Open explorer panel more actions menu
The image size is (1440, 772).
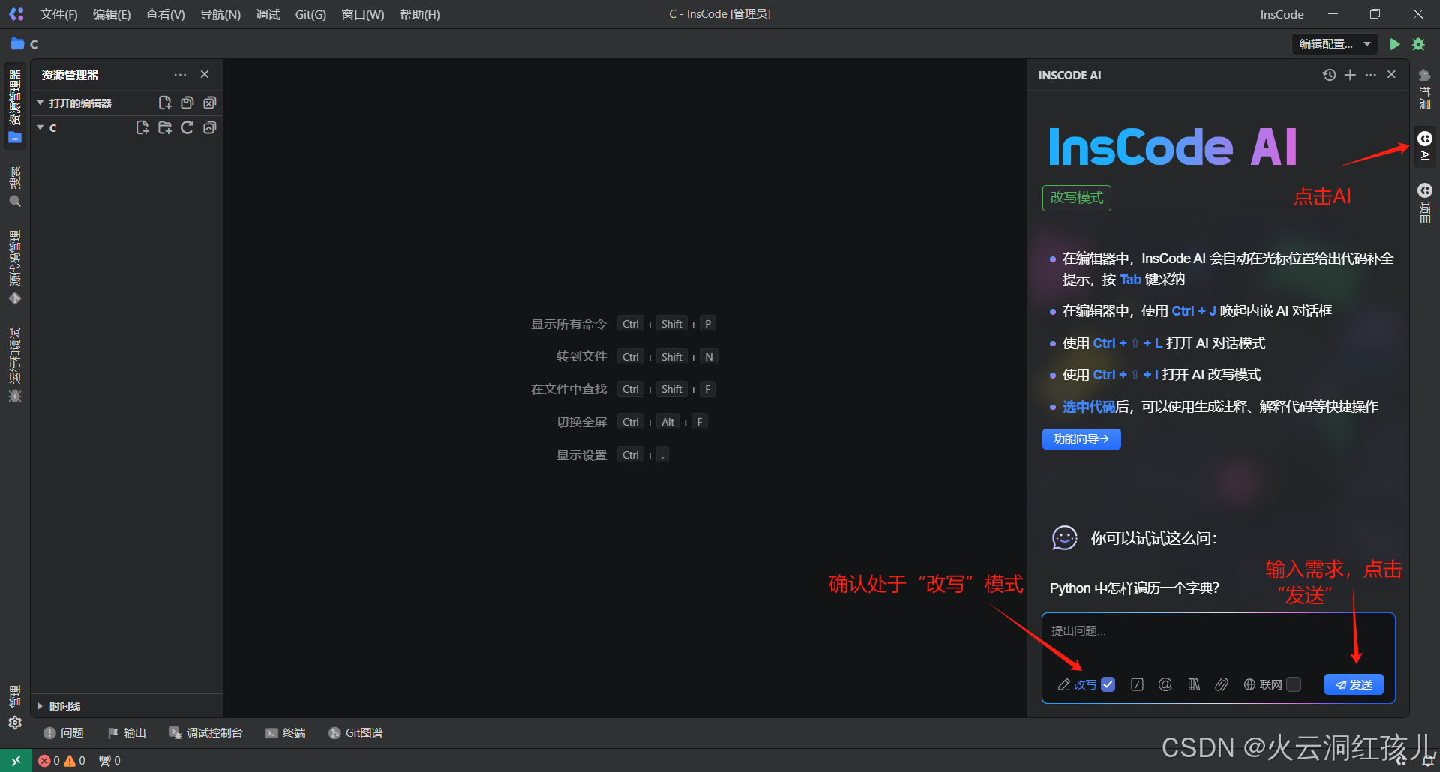(x=180, y=75)
